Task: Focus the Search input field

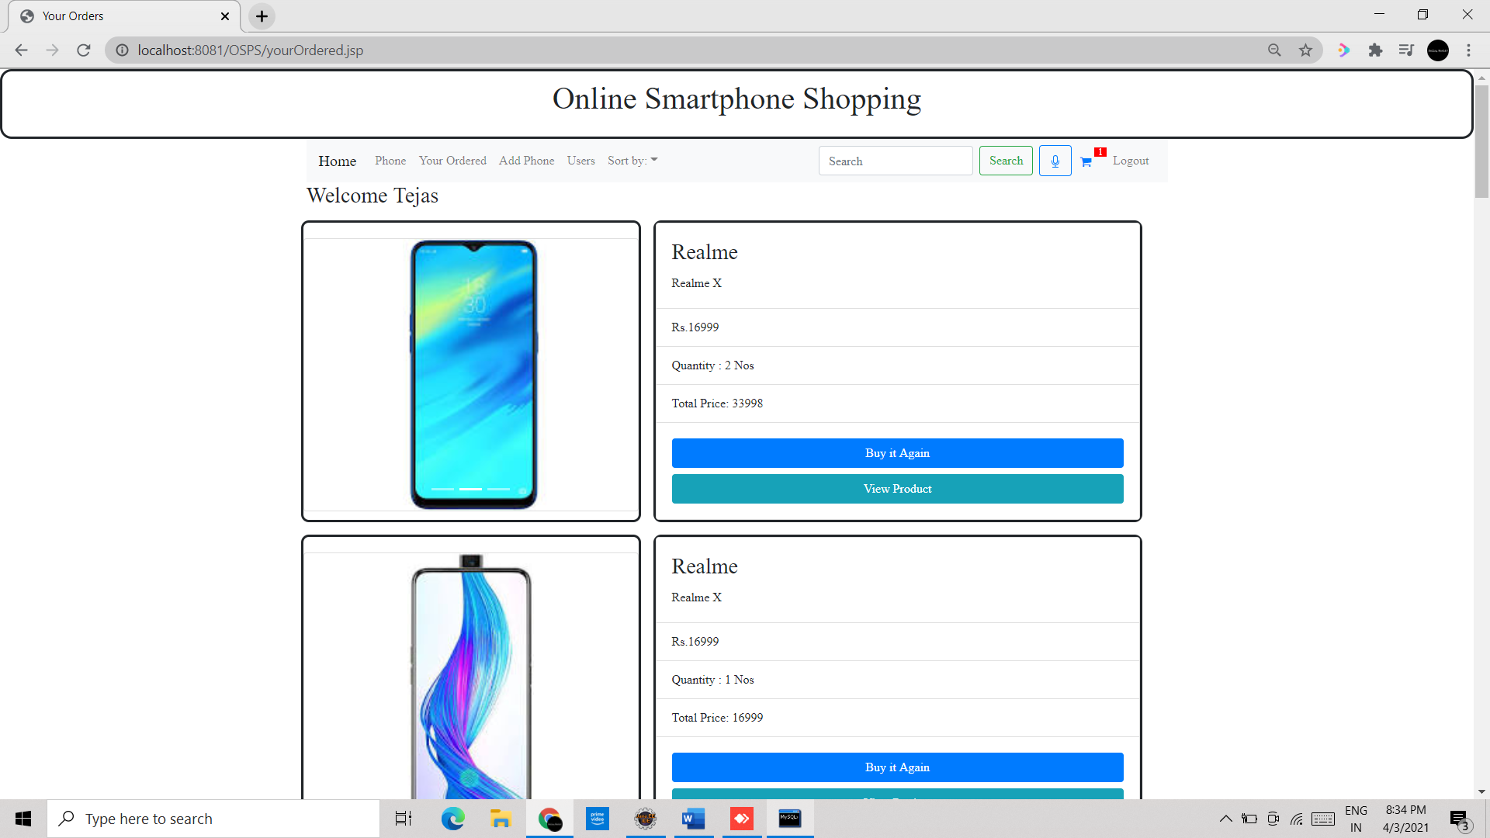Action: point(896,161)
